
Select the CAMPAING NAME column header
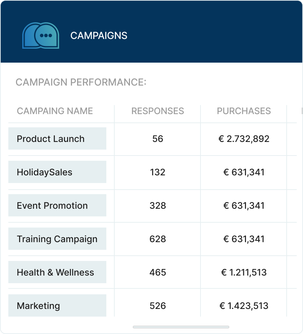pos(55,111)
